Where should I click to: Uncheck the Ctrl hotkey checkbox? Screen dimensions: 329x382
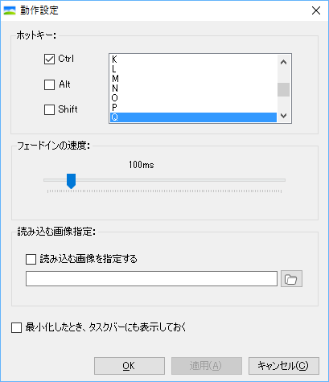(x=49, y=60)
